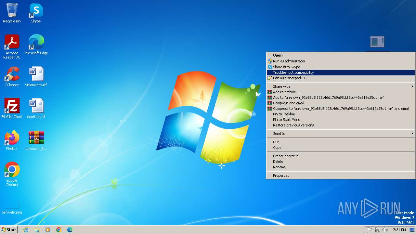Screen dimensions: 416x234
Task: Choose Copy from the context menu
Action: tap(341, 148)
